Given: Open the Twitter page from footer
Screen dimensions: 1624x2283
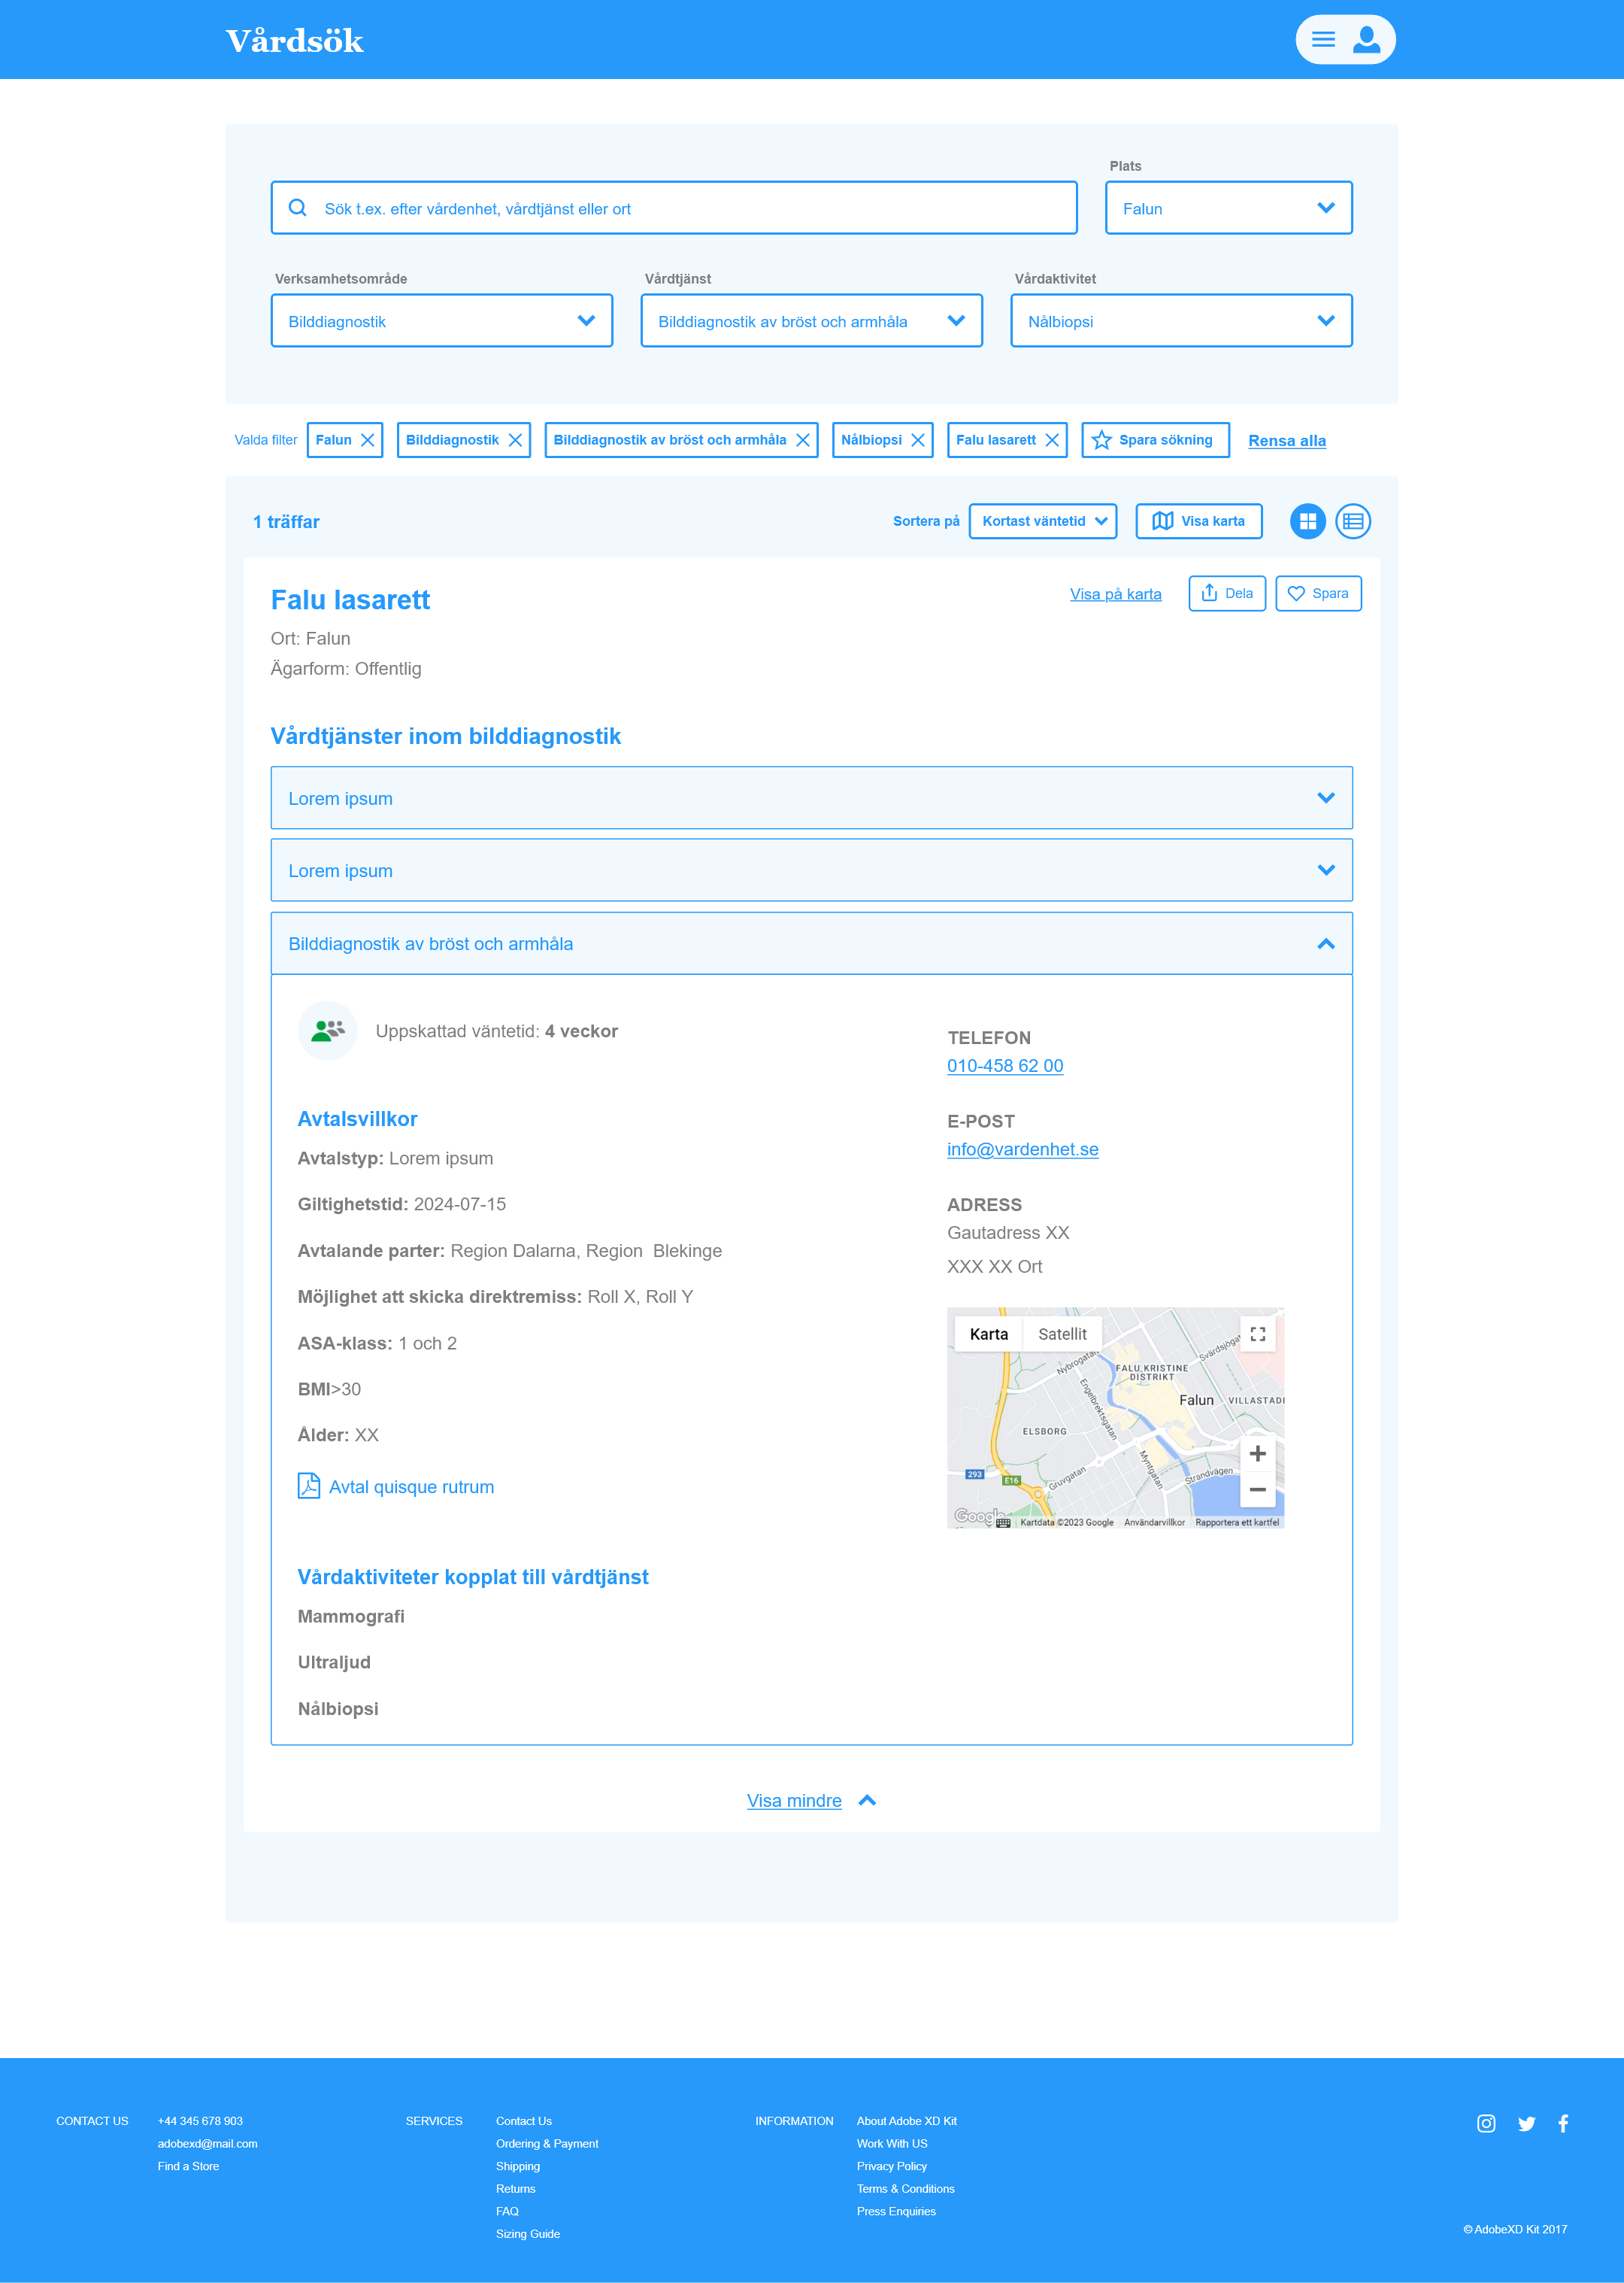Looking at the screenshot, I should click(x=1526, y=2124).
